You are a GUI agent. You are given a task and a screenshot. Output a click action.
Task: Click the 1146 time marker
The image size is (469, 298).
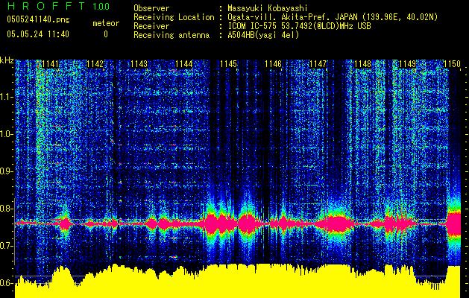coord(274,64)
